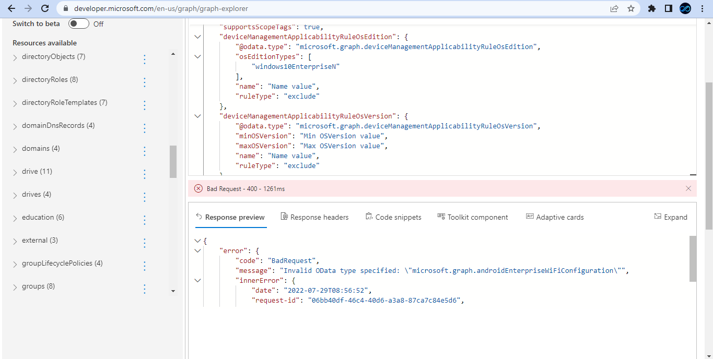Viewport: 713px width, 359px height.
Task: Go back in browser history
Action: [11, 8]
